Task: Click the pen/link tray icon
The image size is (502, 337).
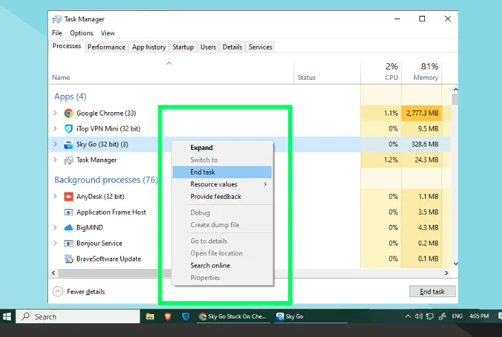Action: pyautogui.click(x=442, y=316)
